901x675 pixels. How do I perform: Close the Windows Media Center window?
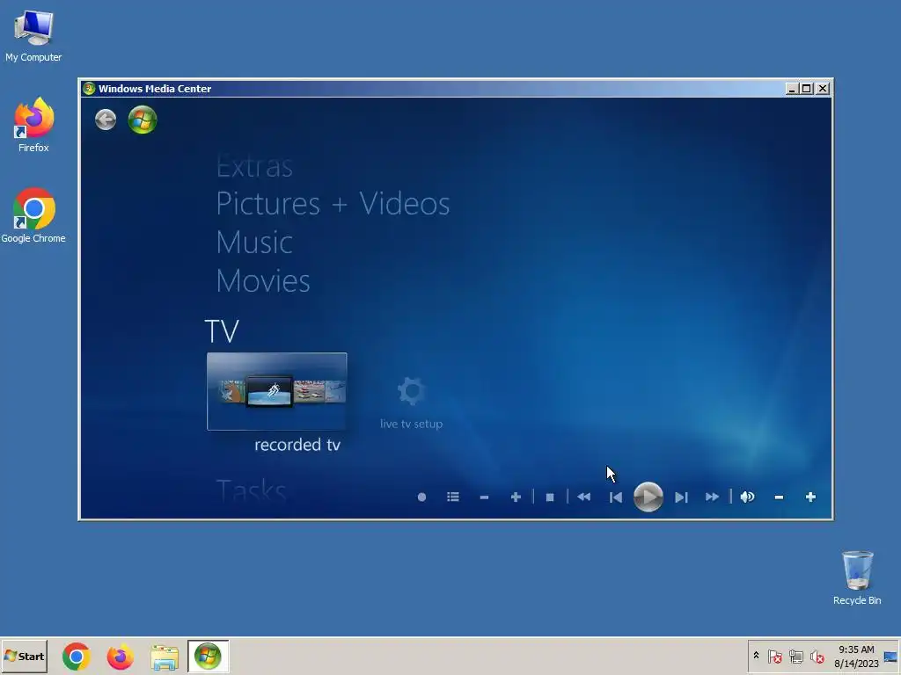[x=823, y=89]
